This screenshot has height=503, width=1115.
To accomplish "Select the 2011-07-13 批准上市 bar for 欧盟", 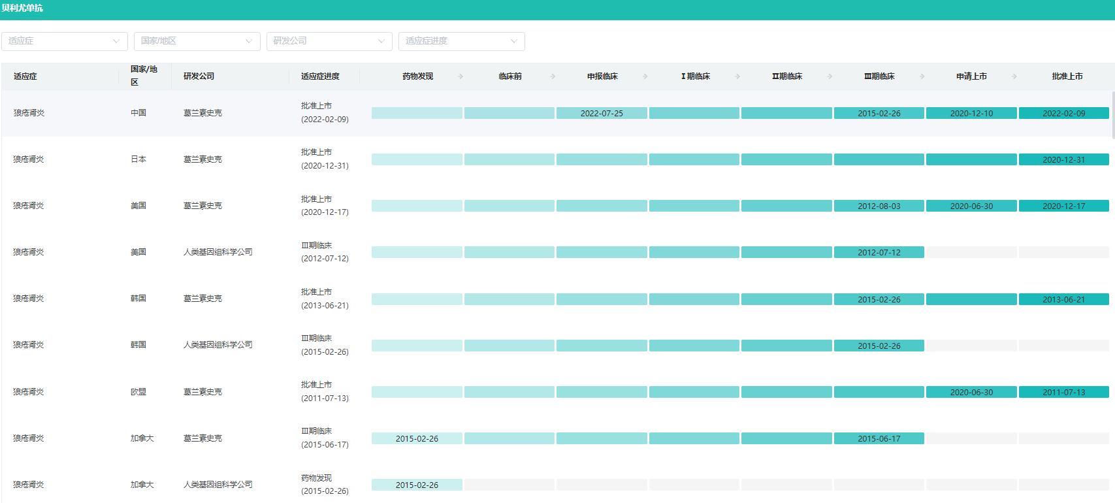I will pos(1063,392).
